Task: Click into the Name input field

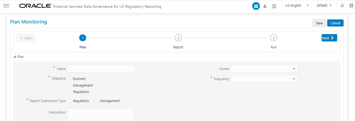Action: point(101,69)
